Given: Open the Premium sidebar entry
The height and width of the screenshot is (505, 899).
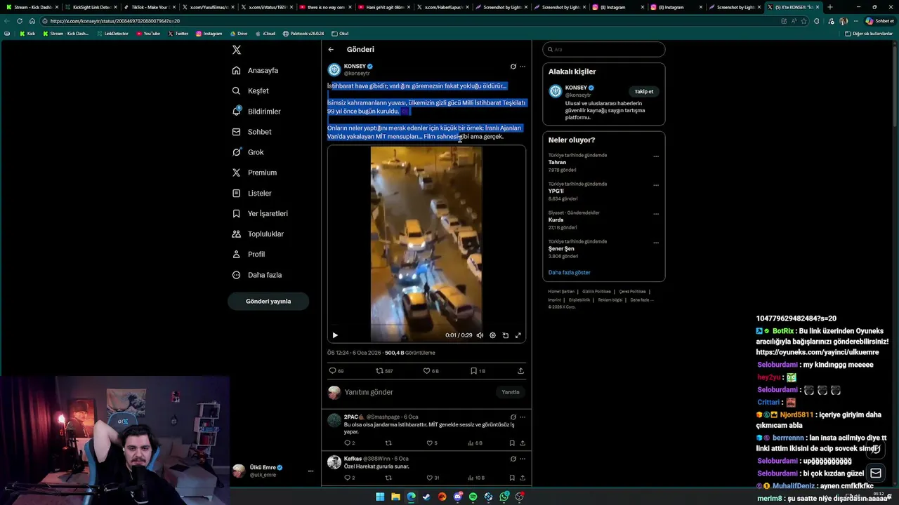Looking at the screenshot, I should [254, 173].
